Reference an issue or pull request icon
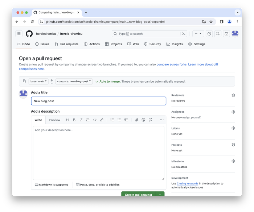The image size is (254, 212). [150, 120]
